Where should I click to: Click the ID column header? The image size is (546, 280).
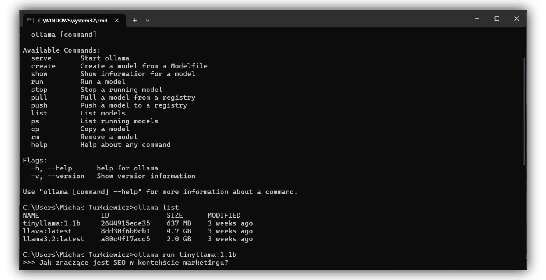click(x=105, y=215)
